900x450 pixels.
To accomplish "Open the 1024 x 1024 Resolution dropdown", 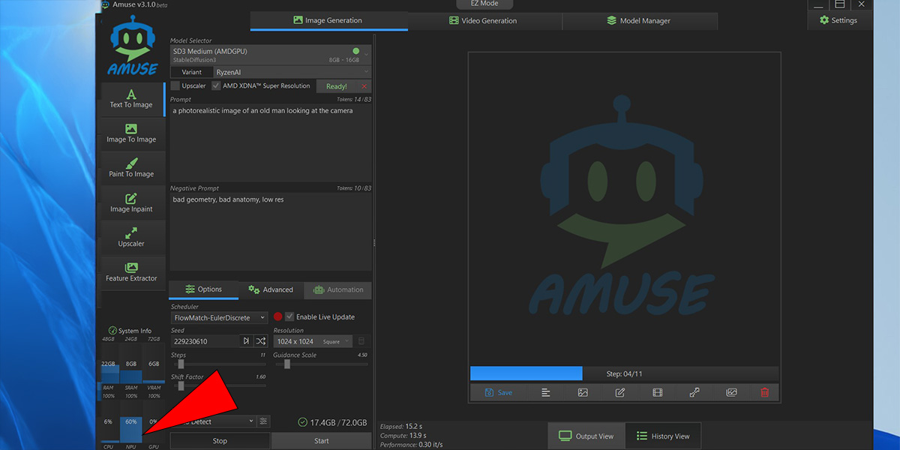I will [x=313, y=341].
